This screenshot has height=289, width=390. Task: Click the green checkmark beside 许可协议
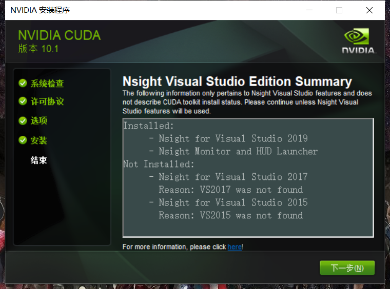tap(23, 101)
